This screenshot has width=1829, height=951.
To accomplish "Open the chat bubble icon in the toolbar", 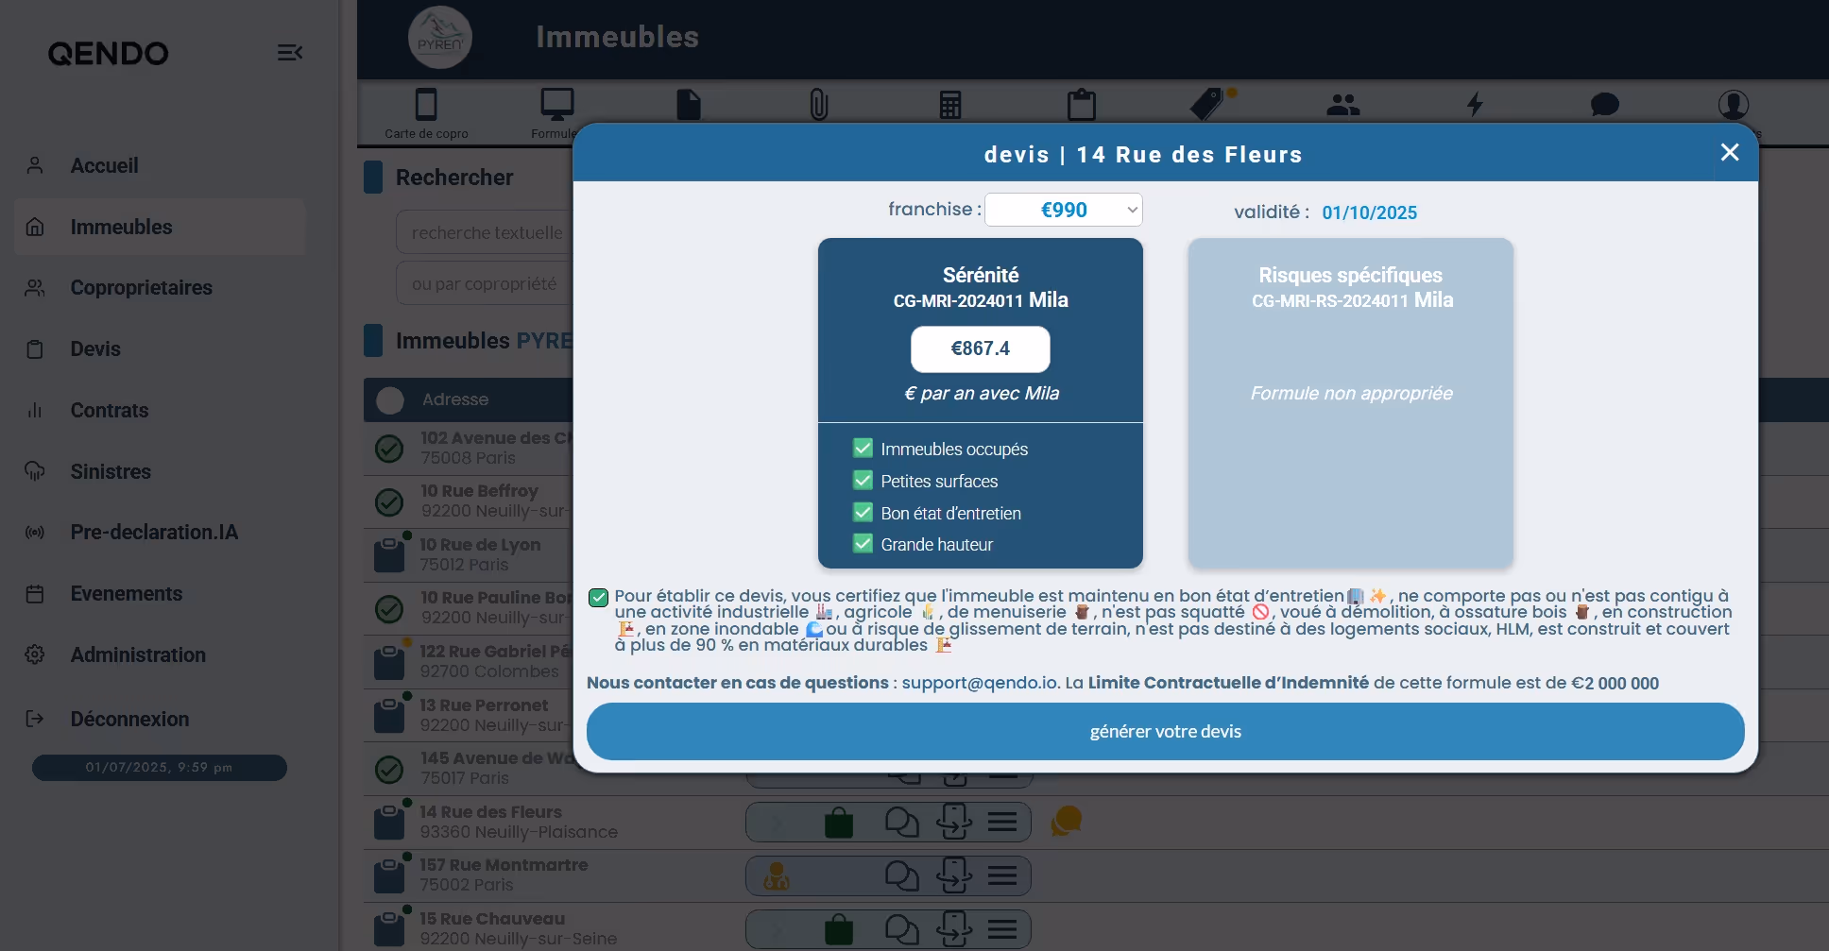I will pyautogui.click(x=1606, y=105).
